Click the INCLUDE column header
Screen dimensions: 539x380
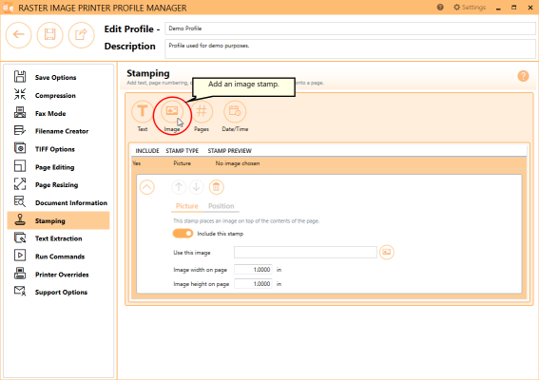click(147, 151)
